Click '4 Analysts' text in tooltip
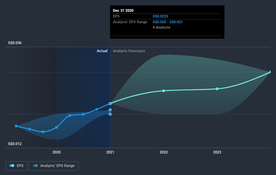This screenshot has width=276, height=175. pos(161,27)
